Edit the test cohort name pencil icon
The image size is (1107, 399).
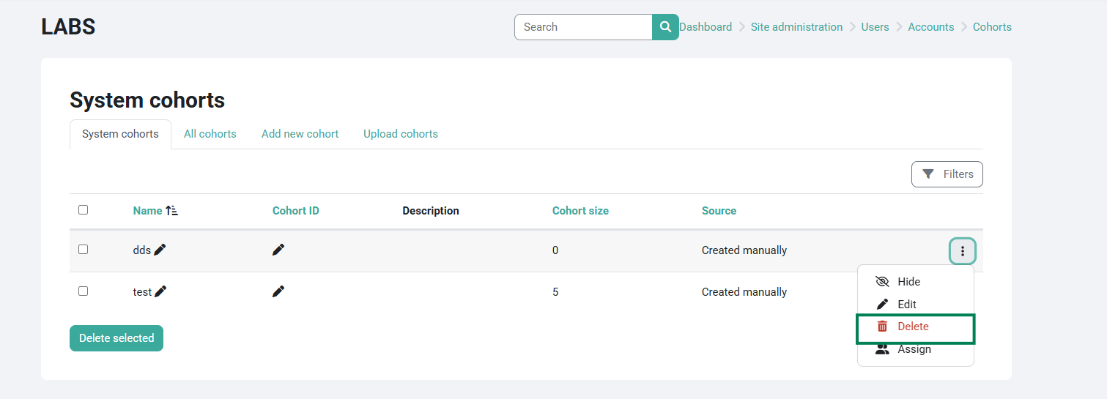pyautogui.click(x=160, y=291)
